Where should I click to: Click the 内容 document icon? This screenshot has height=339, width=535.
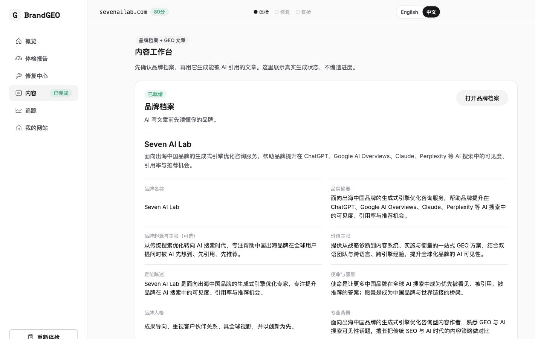tap(18, 93)
